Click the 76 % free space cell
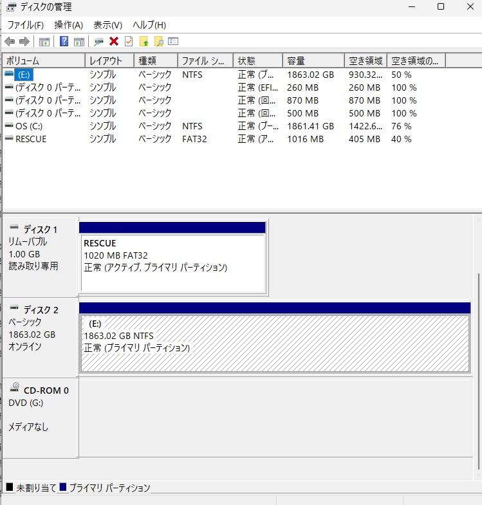Image resolution: width=482 pixels, height=505 pixels. (401, 126)
